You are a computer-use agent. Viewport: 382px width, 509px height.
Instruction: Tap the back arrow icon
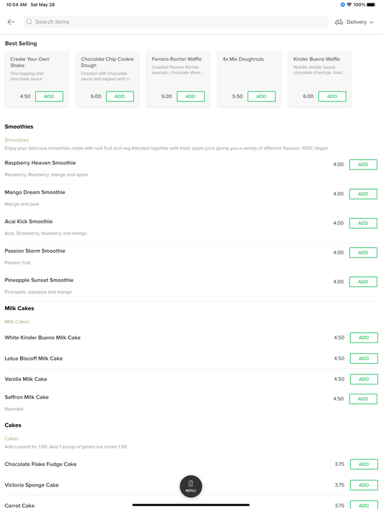(11, 22)
